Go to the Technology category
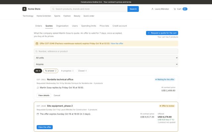The width and height of the screenshot is (212, 132). tap(28, 16)
